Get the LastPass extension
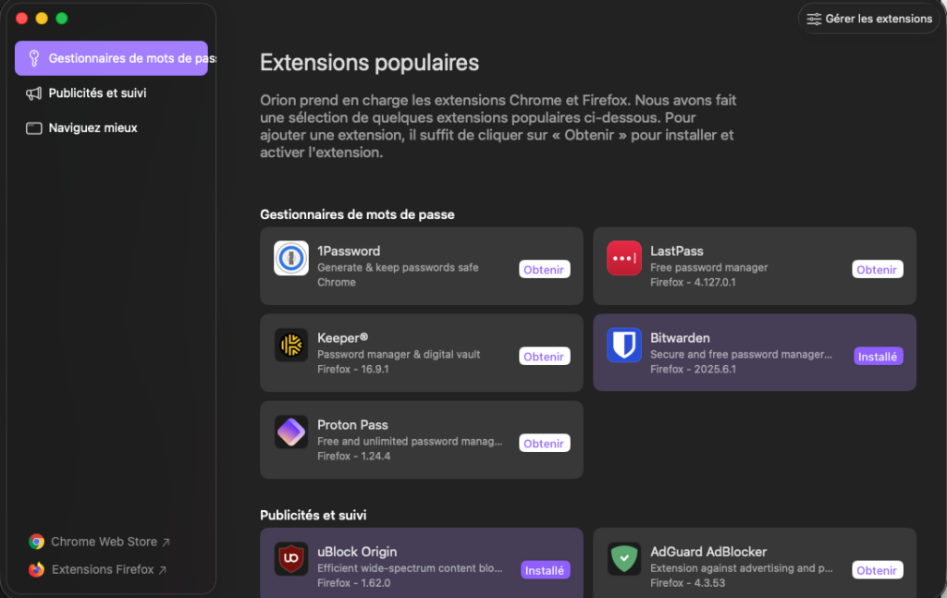 (x=877, y=270)
